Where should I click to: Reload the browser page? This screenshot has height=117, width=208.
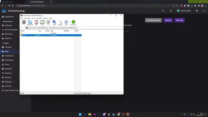(x=9, y=6)
